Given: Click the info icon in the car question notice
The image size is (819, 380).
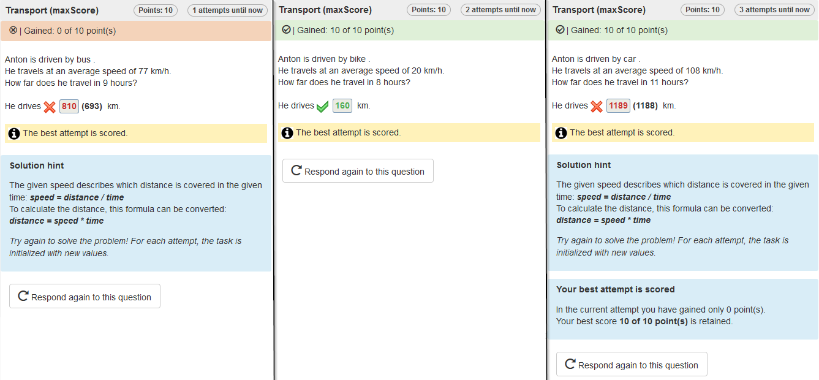Looking at the screenshot, I should [561, 133].
